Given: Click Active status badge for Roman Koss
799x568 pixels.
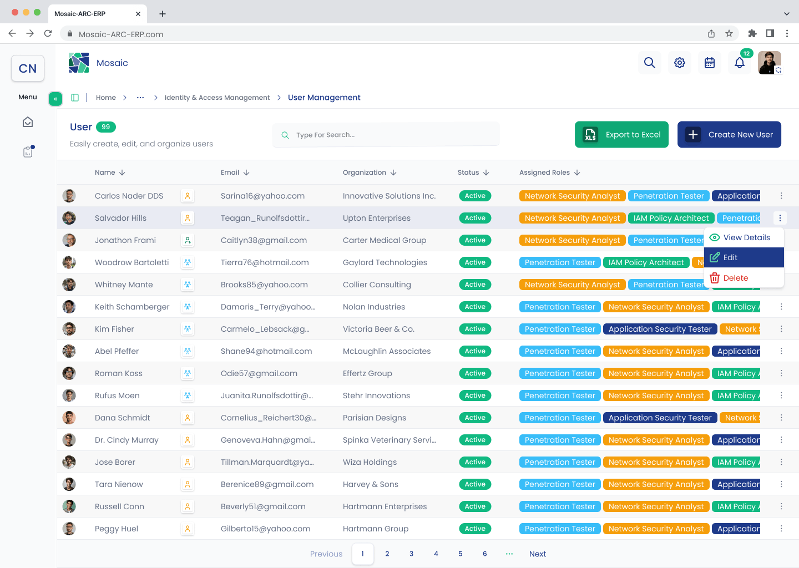Looking at the screenshot, I should [475, 373].
